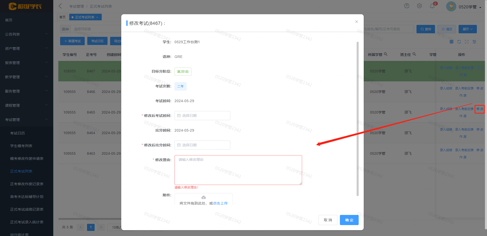Click the cloud upload icon for attachment
487x236 pixels.
pos(203,198)
